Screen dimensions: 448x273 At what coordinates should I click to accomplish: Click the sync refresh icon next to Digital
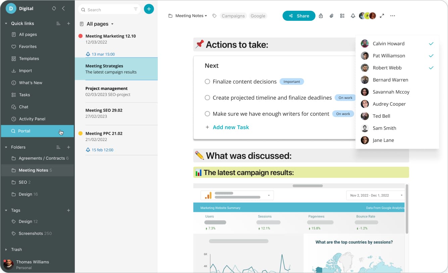(x=54, y=8)
